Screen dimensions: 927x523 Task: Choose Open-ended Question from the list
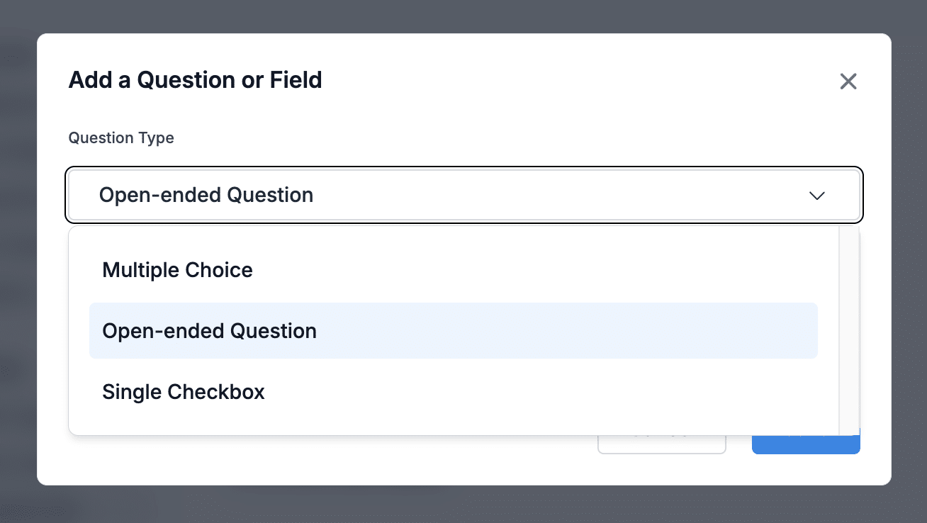tap(209, 331)
